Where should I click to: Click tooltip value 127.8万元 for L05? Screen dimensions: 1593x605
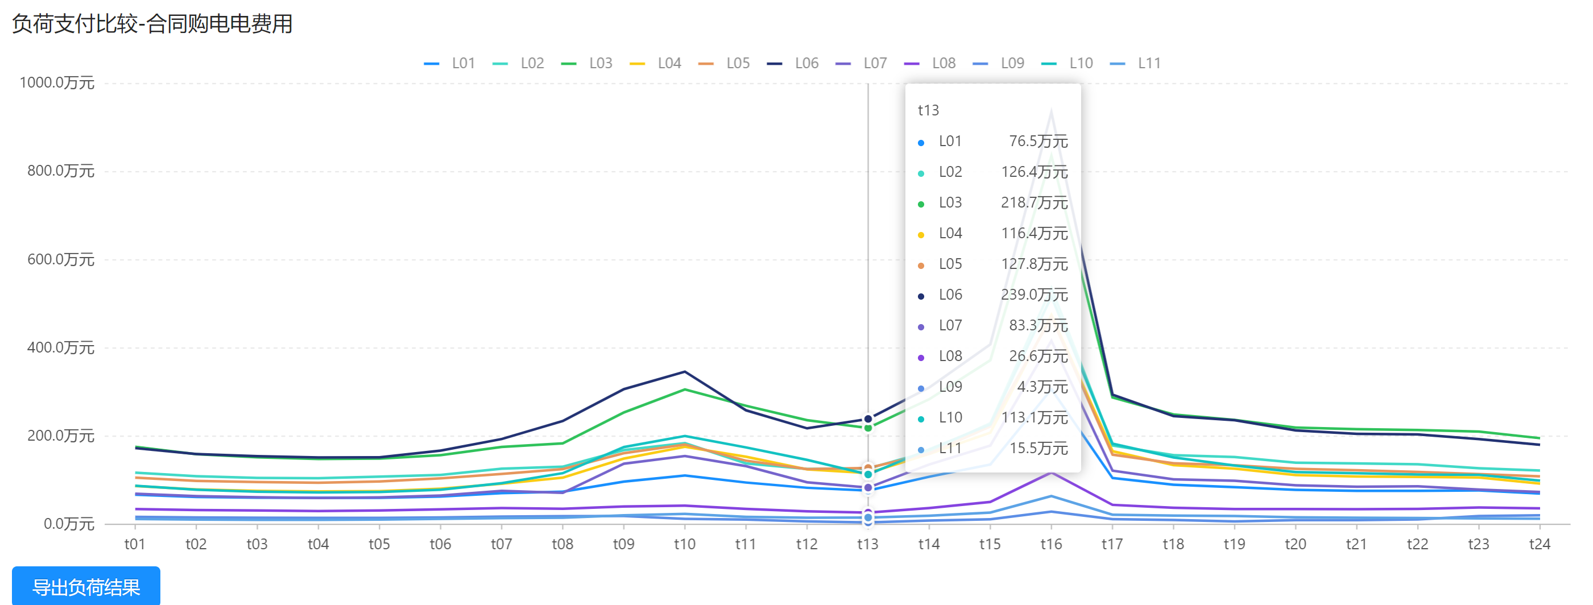[1034, 264]
